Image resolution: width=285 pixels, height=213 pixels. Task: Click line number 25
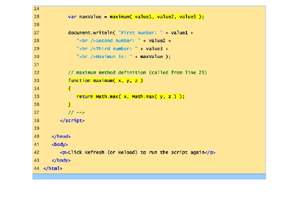[36, 17]
